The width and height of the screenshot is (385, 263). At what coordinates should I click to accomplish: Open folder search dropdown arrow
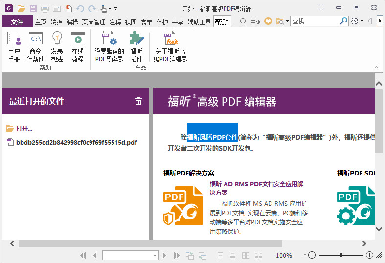[287, 21]
